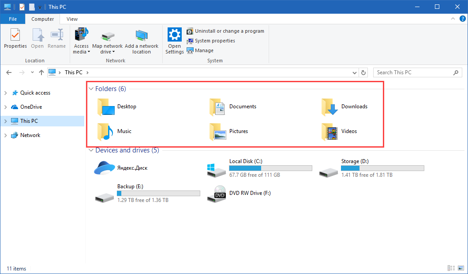Switch to details view in the status bar
The width and height of the screenshot is (468, 274).
[x=451, y=268]
